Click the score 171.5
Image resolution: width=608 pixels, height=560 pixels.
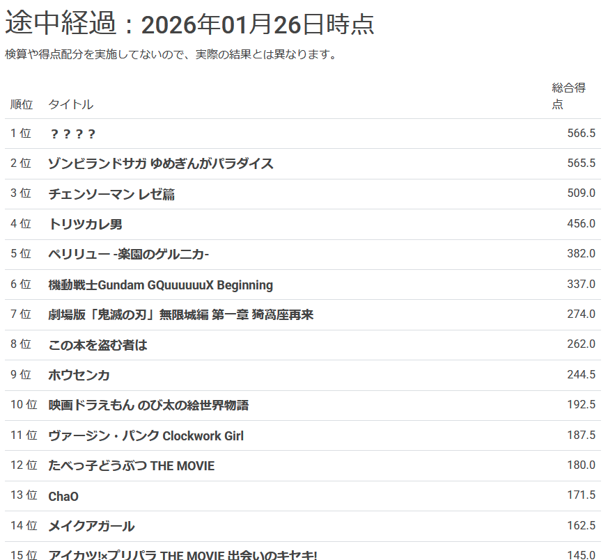click(x=581, y=495)
